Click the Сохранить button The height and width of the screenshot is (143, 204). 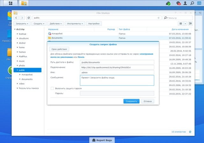pyautogui.click(x=131, y=101)
